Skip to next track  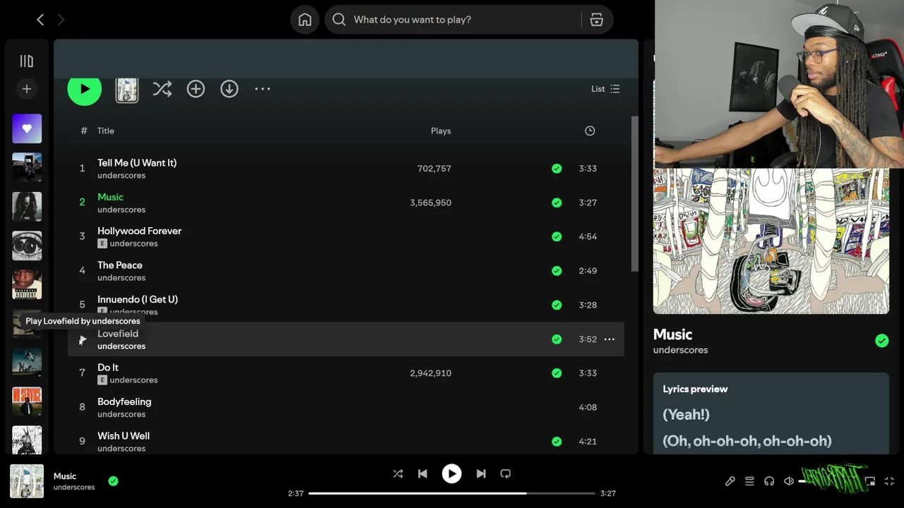pyautogui.click(x=481, y=474)
